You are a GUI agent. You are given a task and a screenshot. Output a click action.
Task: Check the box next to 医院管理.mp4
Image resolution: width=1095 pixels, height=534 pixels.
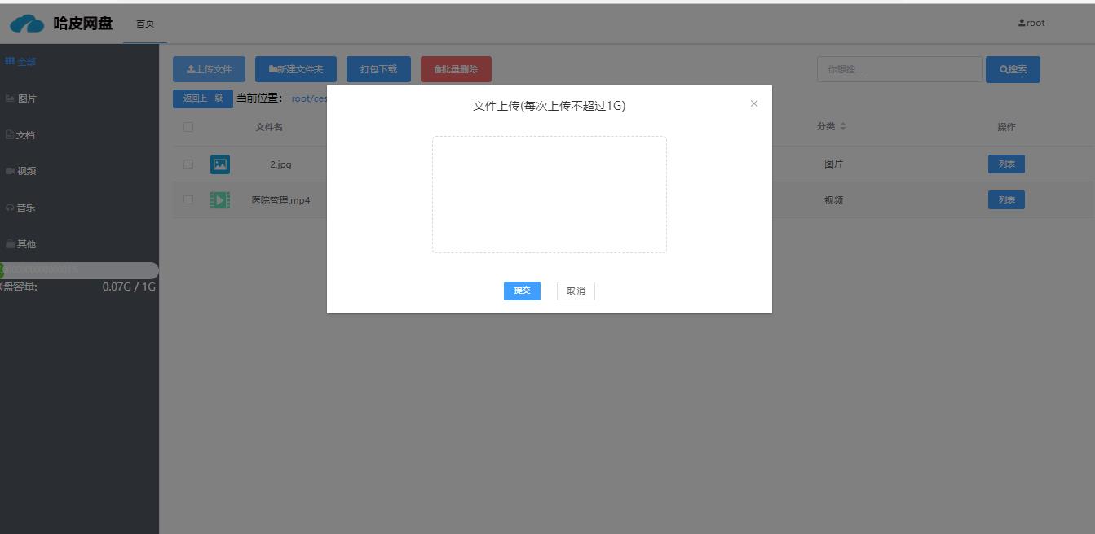[x=188, y=200]
